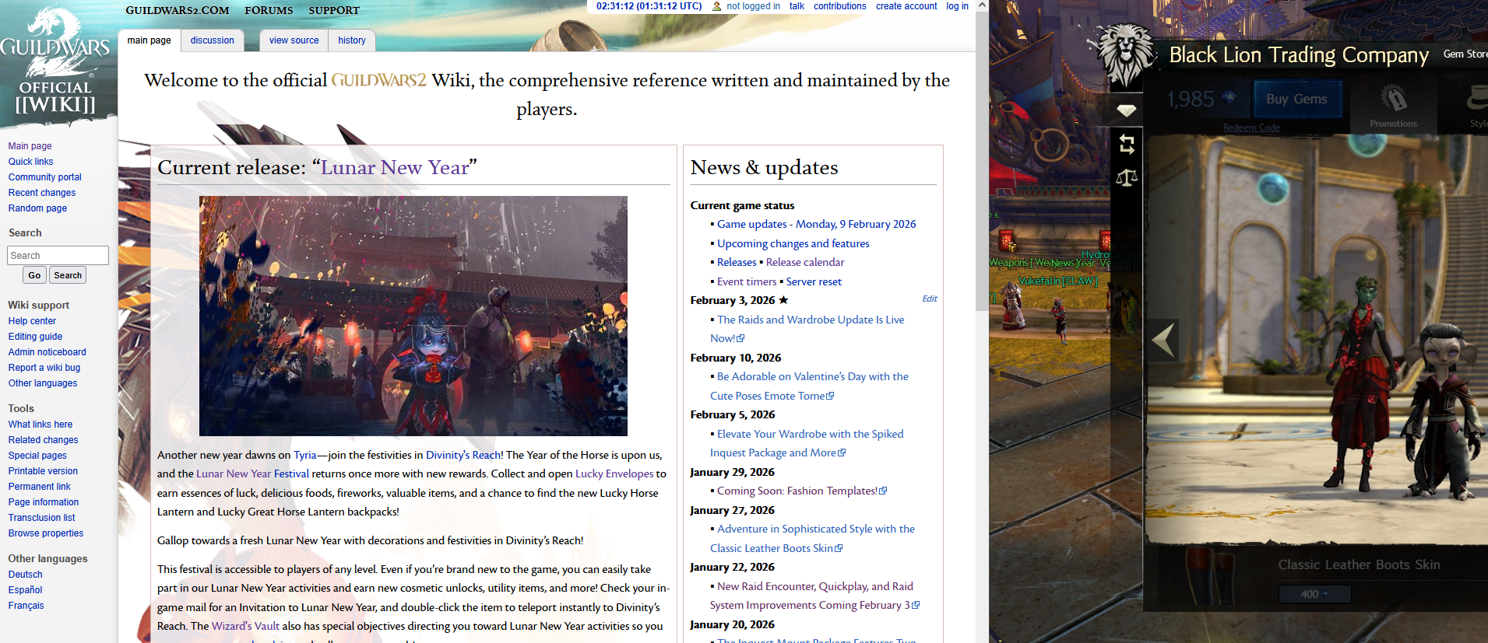The width and height of the screenshot is (1488, 643).
Task: Open the 'Server reset' link
Action: [814, 281]
